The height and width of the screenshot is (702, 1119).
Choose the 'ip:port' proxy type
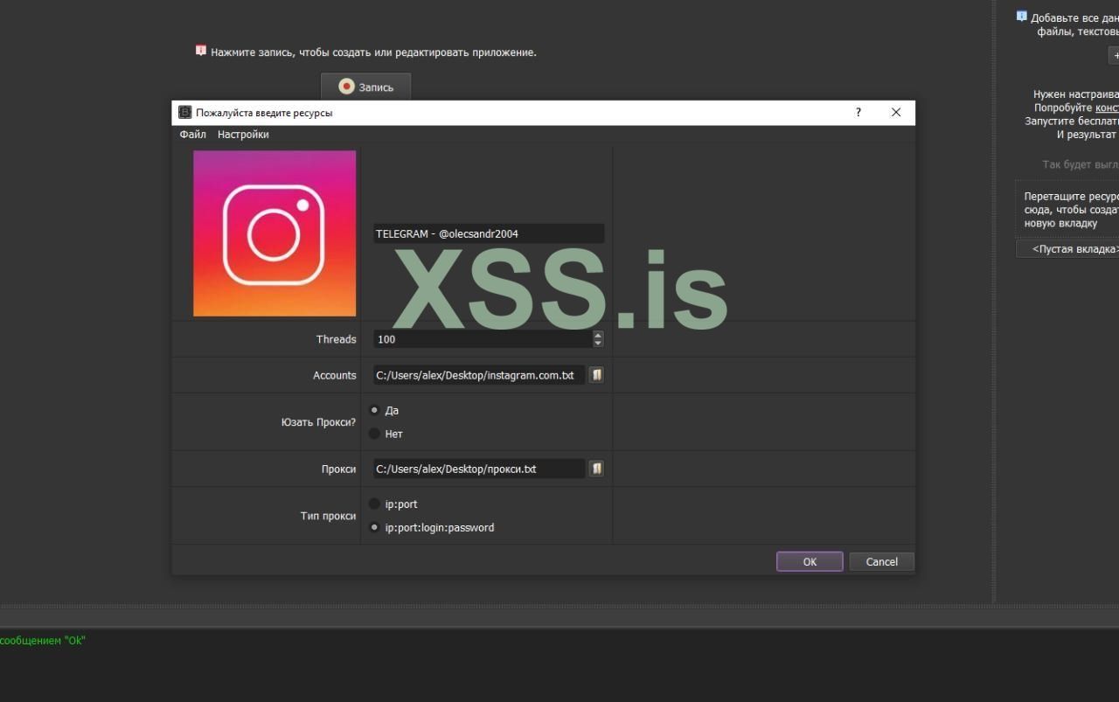pos(375,504)
